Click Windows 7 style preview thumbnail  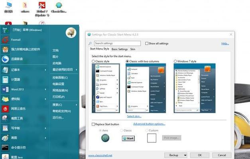(195, 88)
